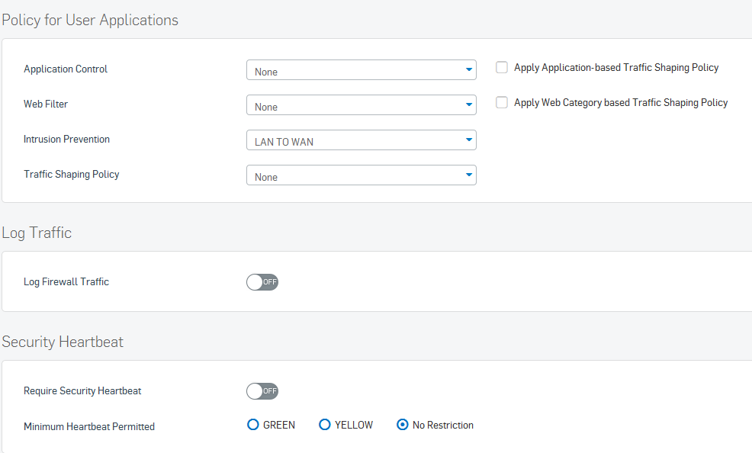Viewport: 752px width, 453px height.
Task: Click the Application Control label
Action: [66, 69]
